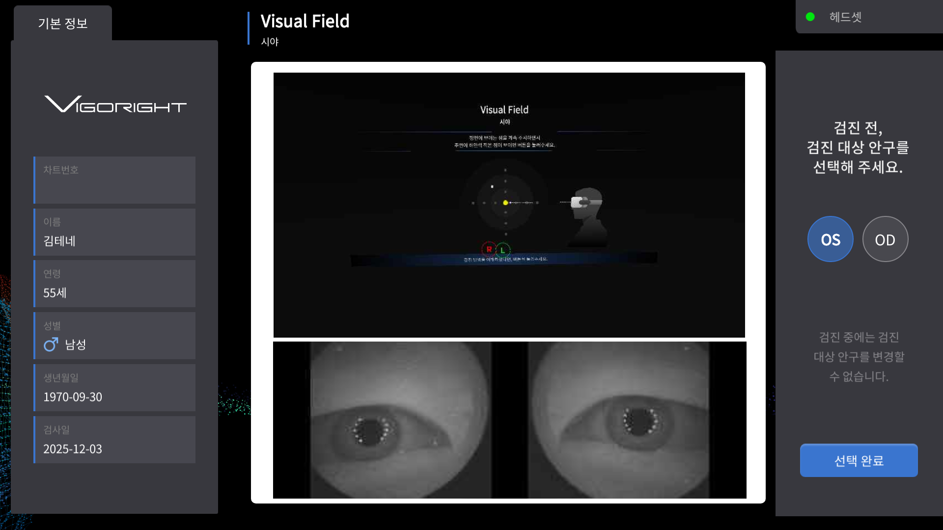Screen dimensions: 943x530
Task: Click the 이름 field showing 김테네
Action: pyautogui.click(x=115, y=233)
